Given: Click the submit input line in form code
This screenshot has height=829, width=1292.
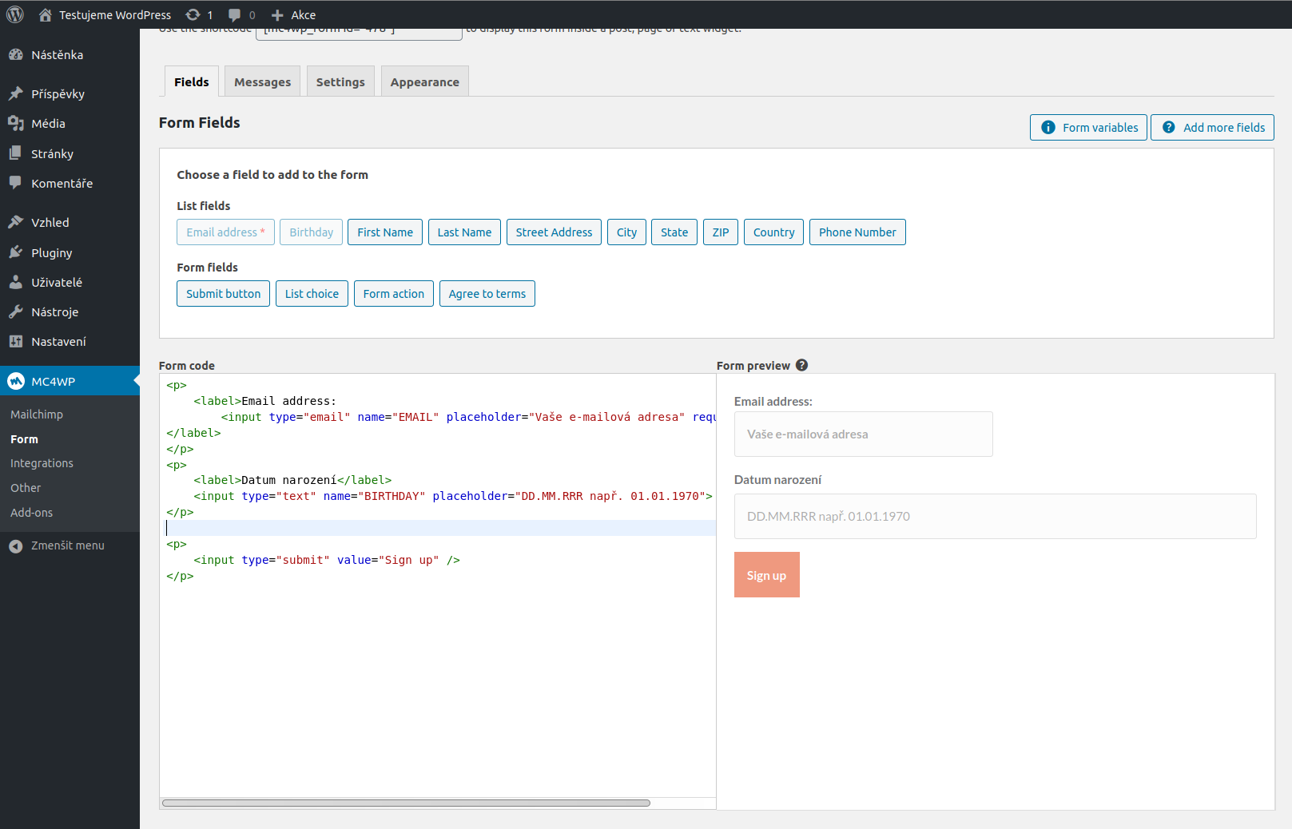Looking at the screenshot, I should (327, 560).
